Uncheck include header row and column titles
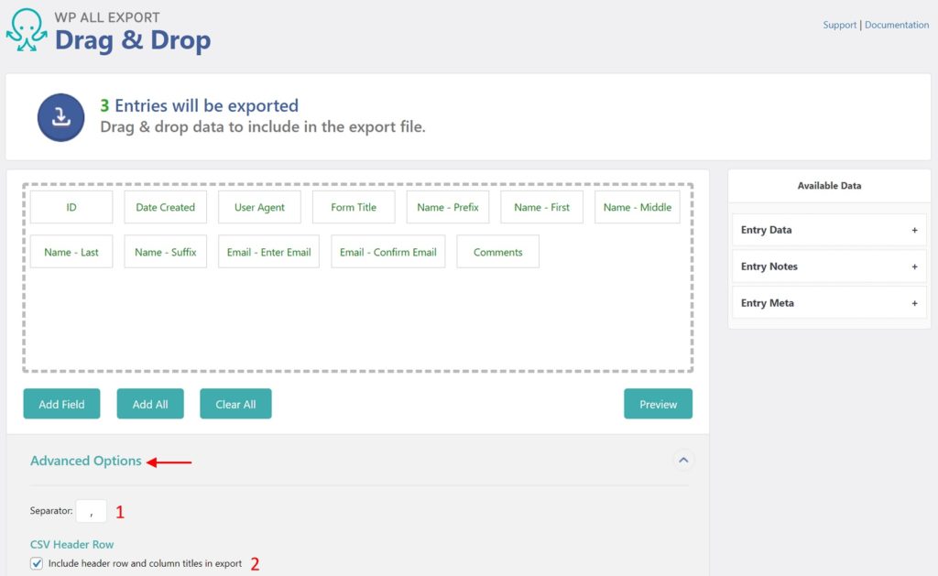Viewport: 938px width, 576px height. tap(36, 564)
